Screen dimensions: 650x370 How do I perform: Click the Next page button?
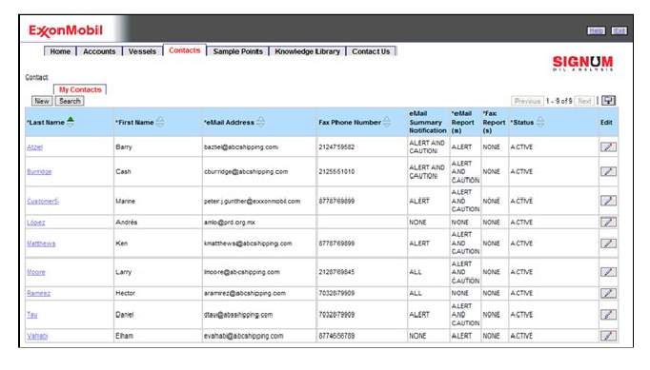coord(584,101)
